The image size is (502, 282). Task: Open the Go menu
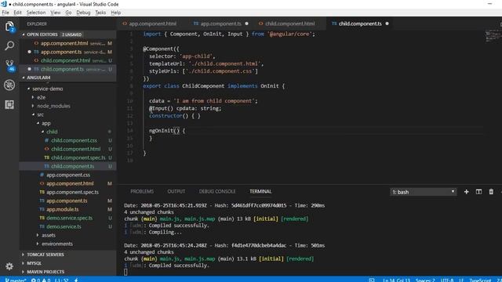(68, 13)
